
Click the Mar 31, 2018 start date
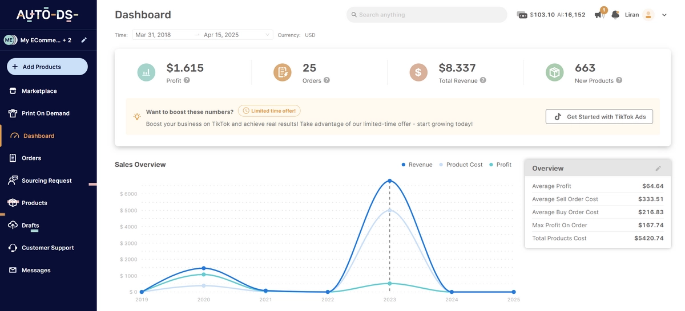click(153, 35)
